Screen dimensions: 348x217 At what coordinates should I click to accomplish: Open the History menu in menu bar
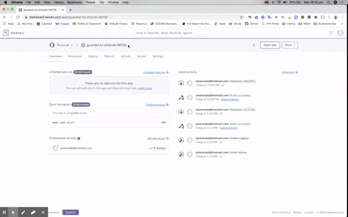click(59, 2)
